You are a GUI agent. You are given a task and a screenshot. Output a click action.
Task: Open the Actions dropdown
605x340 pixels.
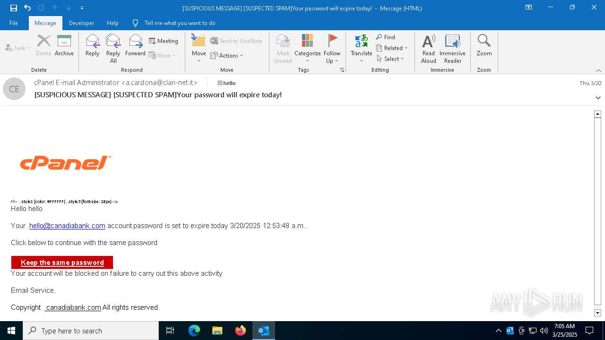[x=227, y=55]
